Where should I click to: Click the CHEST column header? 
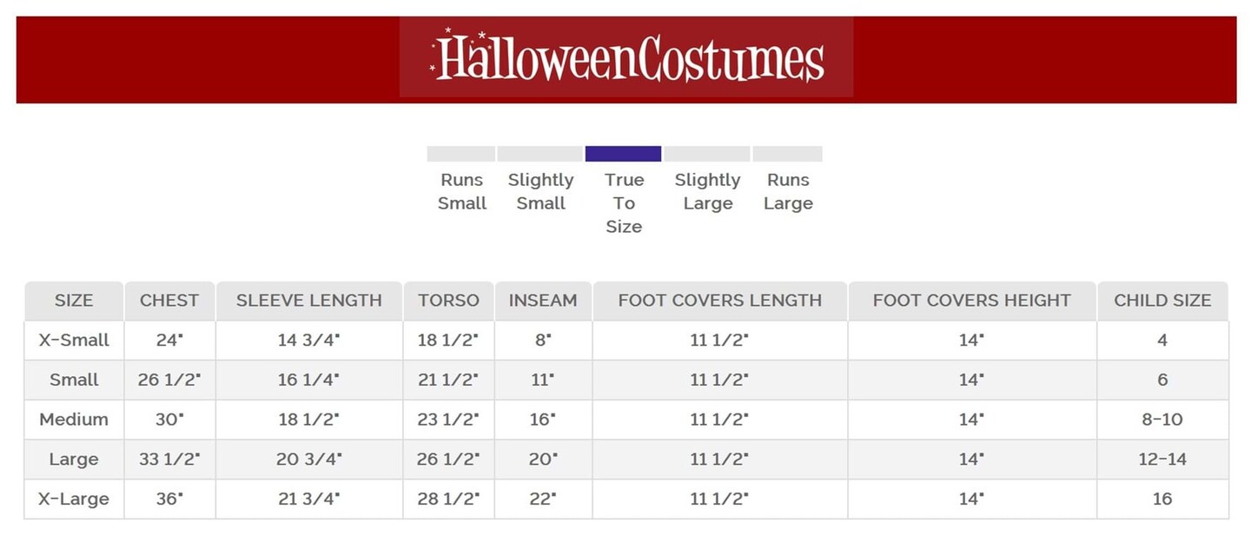(169, 301)
